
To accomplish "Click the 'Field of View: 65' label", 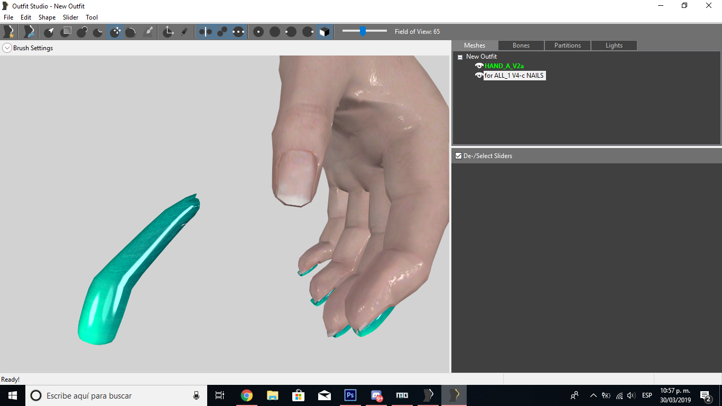I will [417, 32].
